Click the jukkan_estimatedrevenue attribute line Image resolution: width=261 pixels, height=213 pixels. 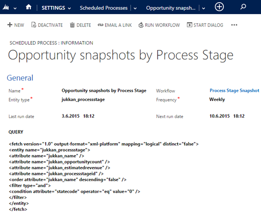[59, 168]
